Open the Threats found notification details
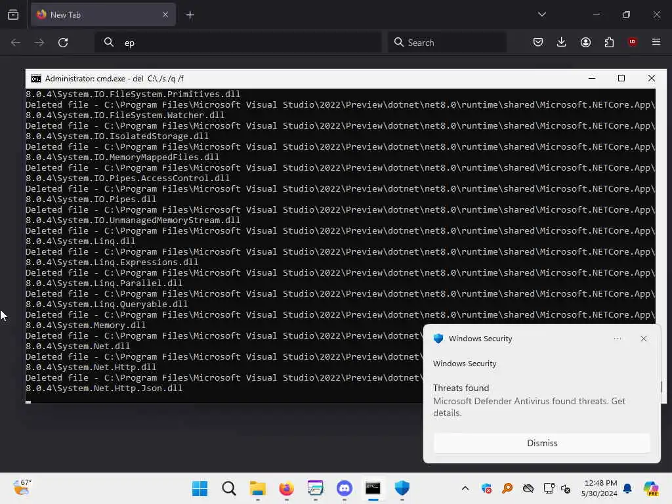The height and width of the screenshot is (504, 672). point(529,401)
